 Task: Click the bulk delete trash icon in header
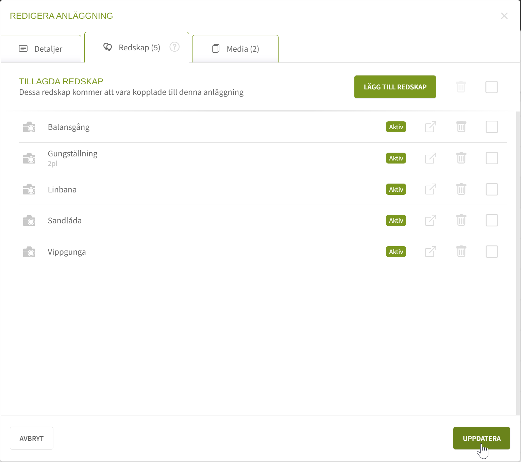461,87
